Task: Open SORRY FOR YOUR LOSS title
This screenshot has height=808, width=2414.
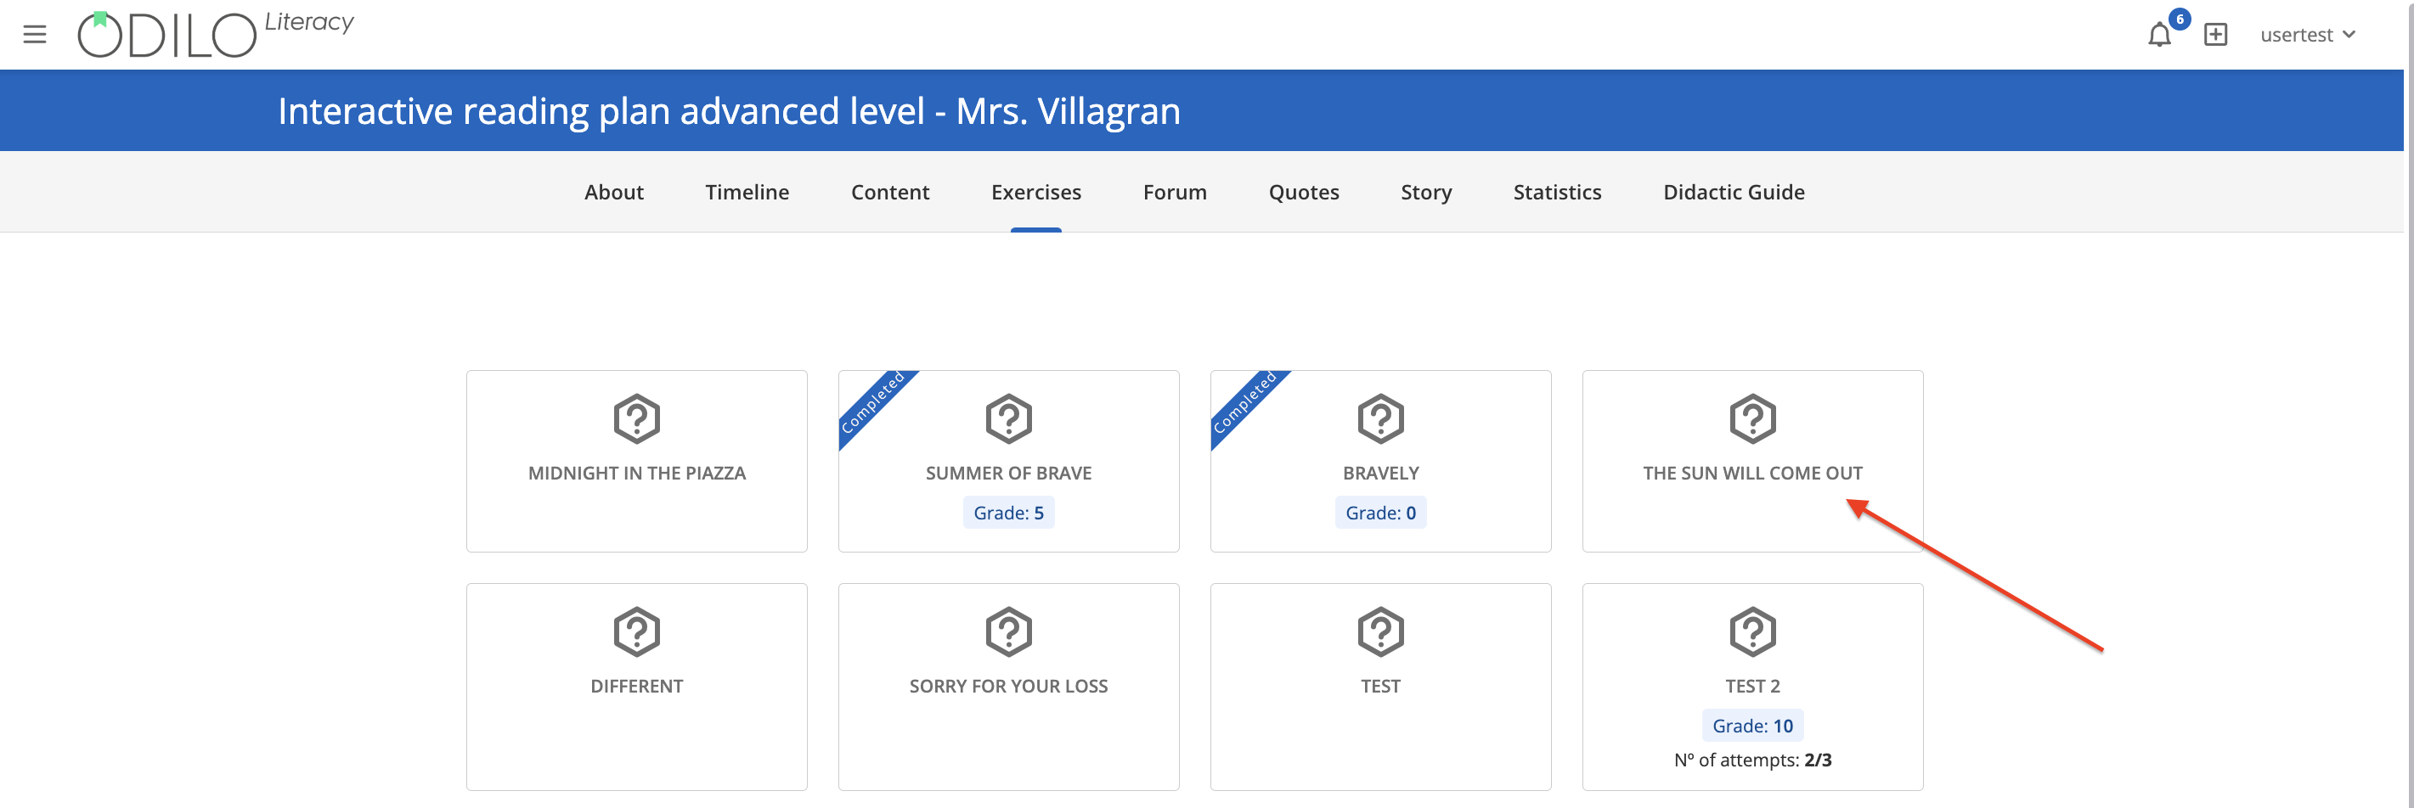Action: click(1008, 687)
